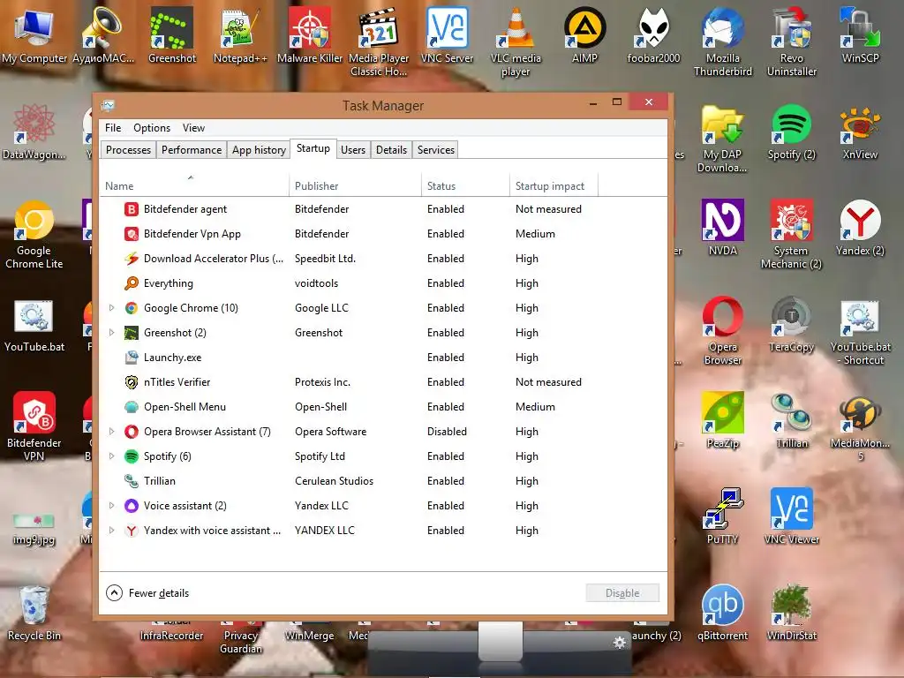The width and height of the screenshot is (904, 678).
Task: Expand the Google Chrome (10) group
Action: [112, 308]
